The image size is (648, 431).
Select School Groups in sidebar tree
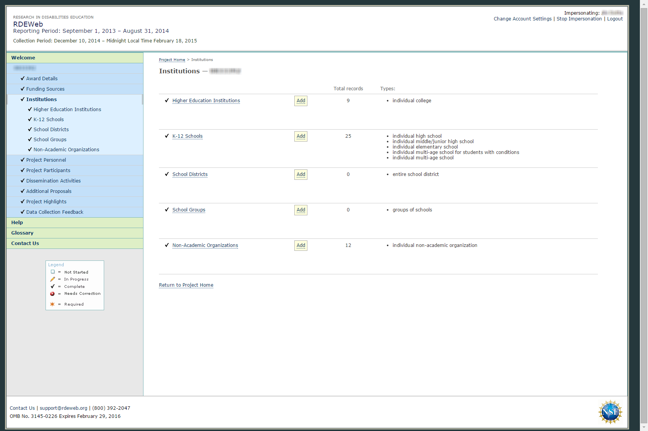click(50, 140)
